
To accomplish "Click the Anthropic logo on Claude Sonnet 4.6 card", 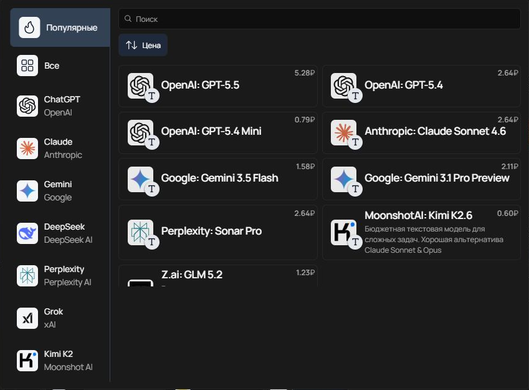I will (x=343, y=132).
